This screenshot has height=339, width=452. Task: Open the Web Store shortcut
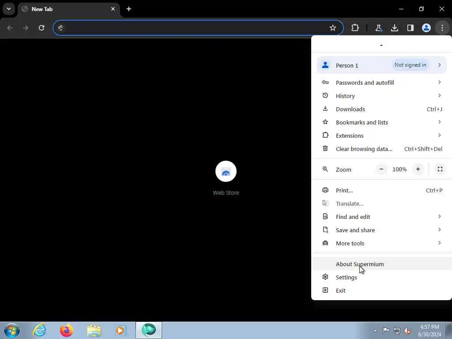tap(226, 179)
